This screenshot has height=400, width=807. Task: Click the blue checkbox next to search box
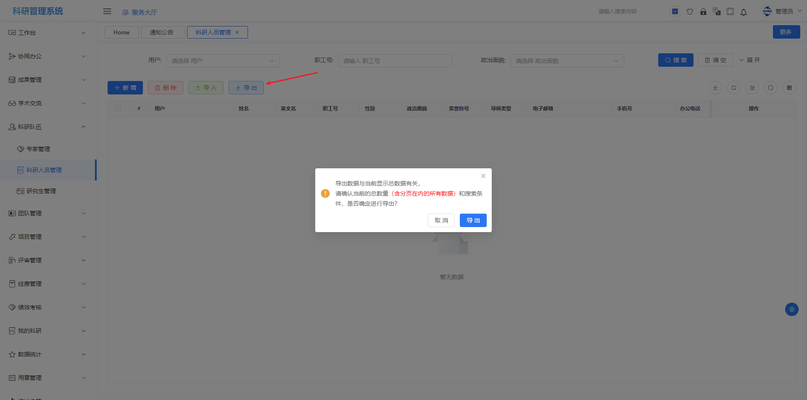click(x=675, y=12)
